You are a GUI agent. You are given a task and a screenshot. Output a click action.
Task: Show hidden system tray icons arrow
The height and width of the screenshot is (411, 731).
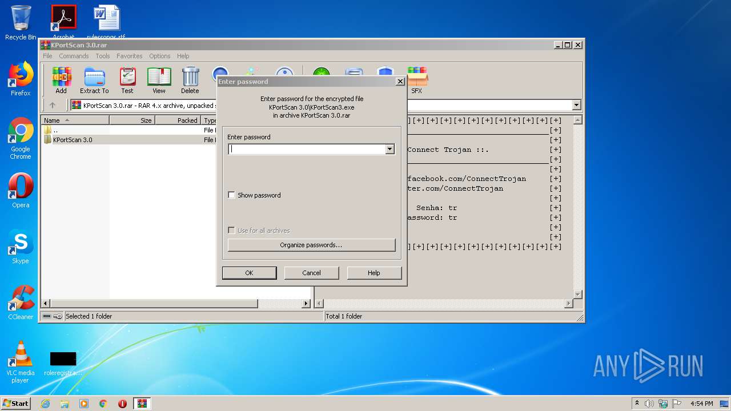tap(637, 403)
